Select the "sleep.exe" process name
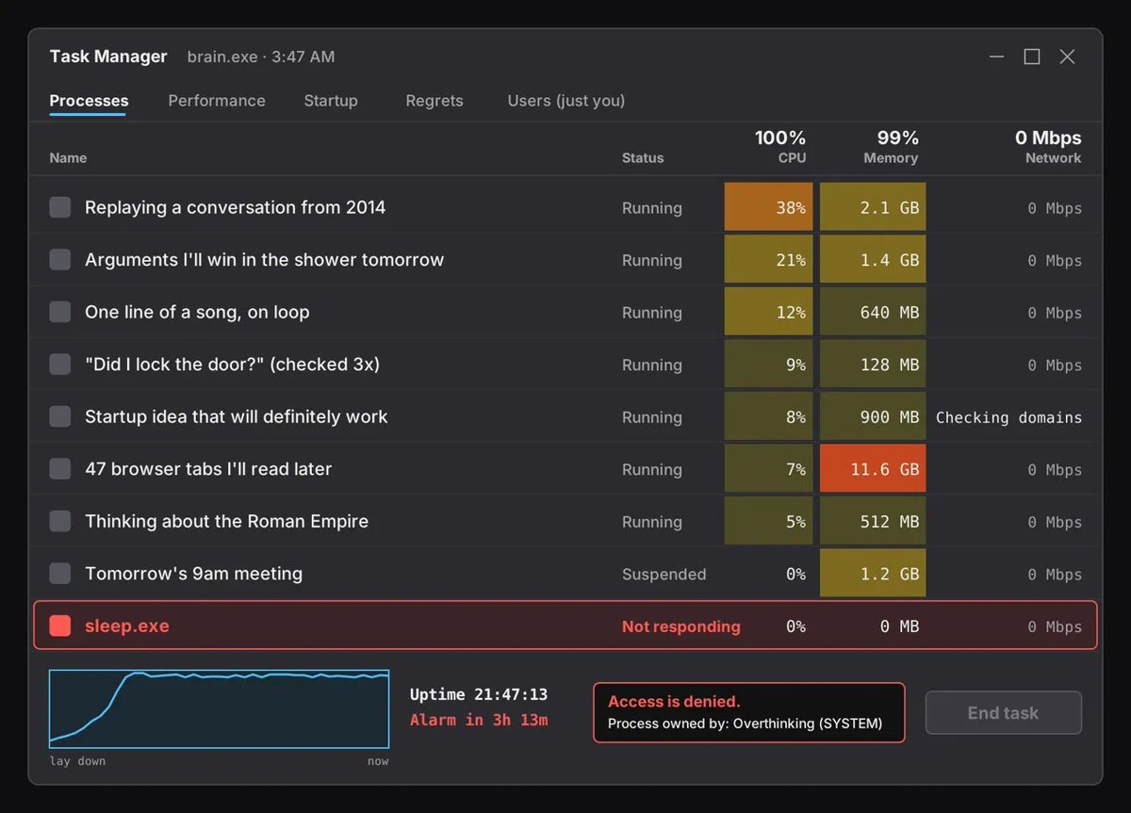 (x=127, y=626)
